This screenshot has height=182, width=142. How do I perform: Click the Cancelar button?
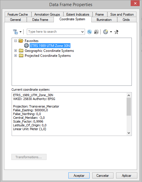tap(103, 176)
